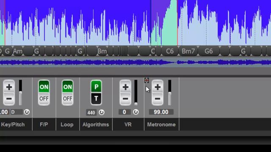Increase key/pitch with the plus button

tap(9, 87)
